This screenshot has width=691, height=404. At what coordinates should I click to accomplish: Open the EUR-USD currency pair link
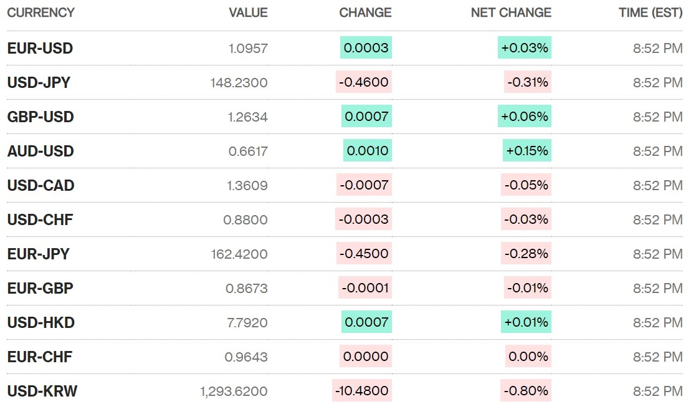[x=40, y=48]
